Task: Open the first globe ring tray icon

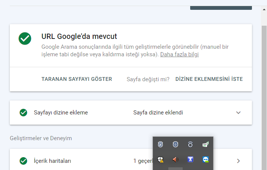Action: coord(160,145)
